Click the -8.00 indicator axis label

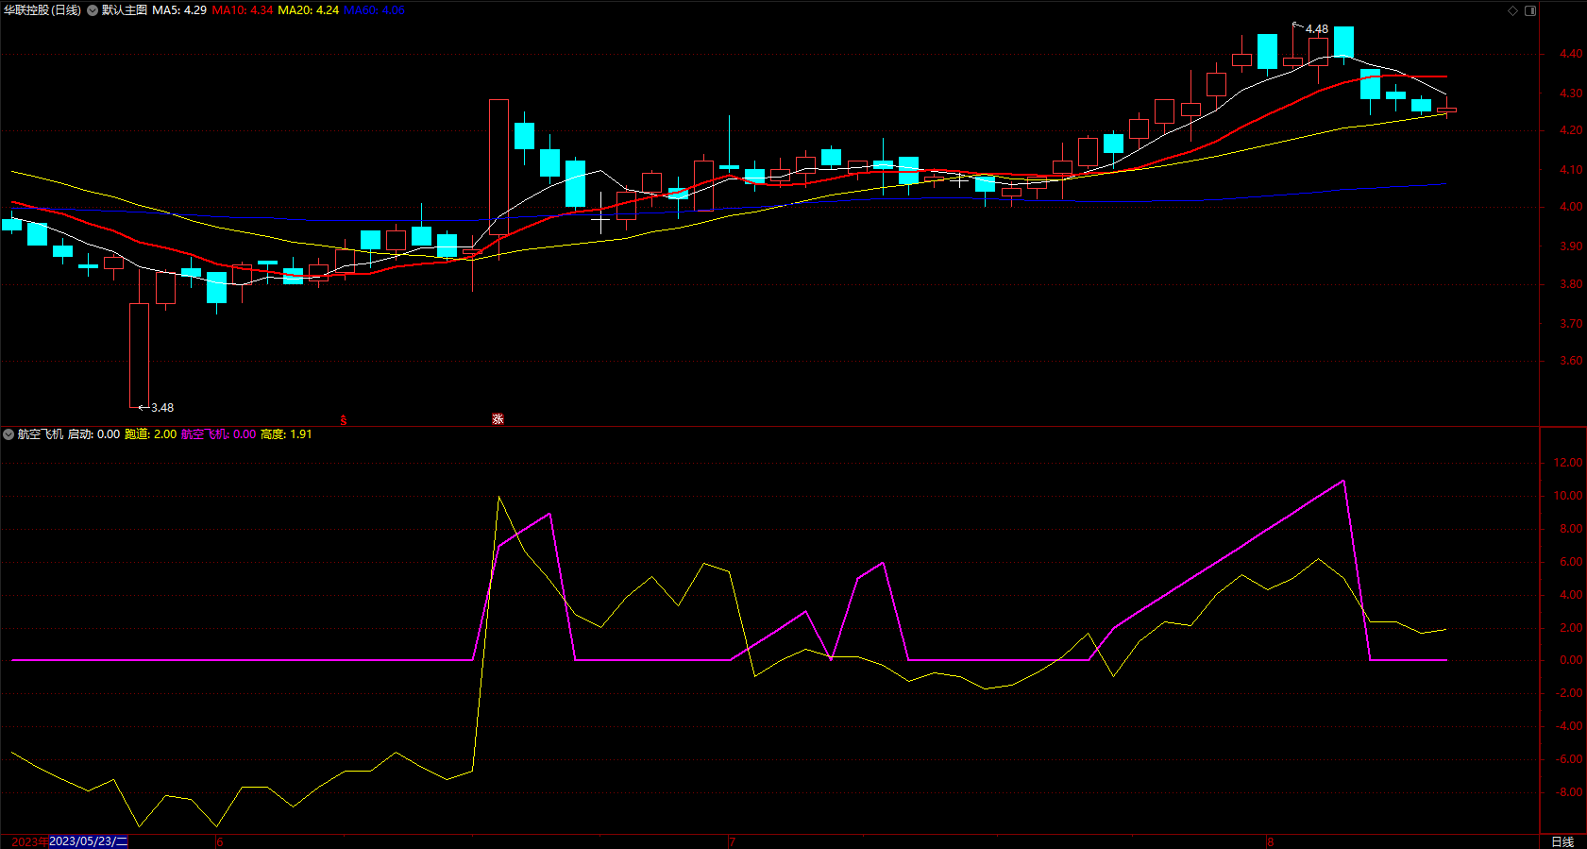(1568, 792)
